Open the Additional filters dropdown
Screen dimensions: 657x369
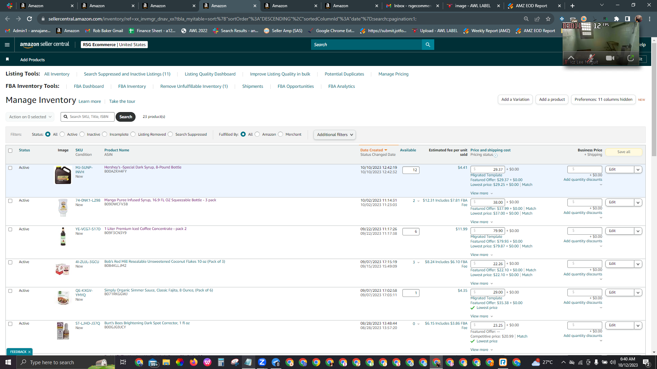(x=335, y=135)
